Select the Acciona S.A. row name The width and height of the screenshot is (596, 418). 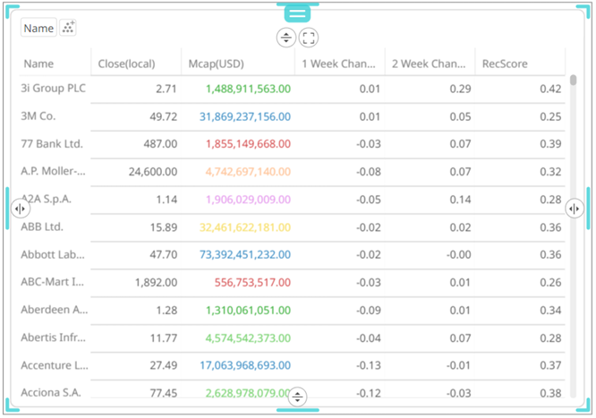[51, 393]
